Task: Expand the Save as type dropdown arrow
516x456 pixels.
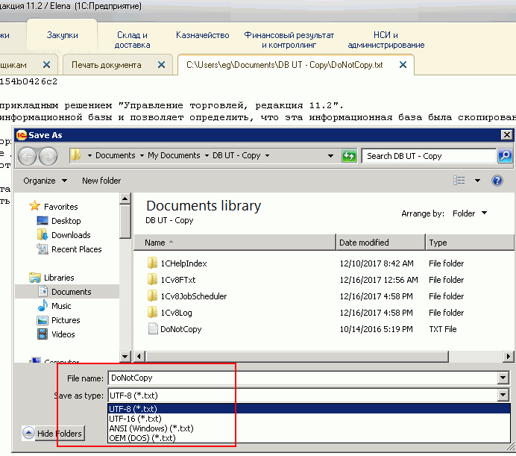Action: tap(503, 395)
